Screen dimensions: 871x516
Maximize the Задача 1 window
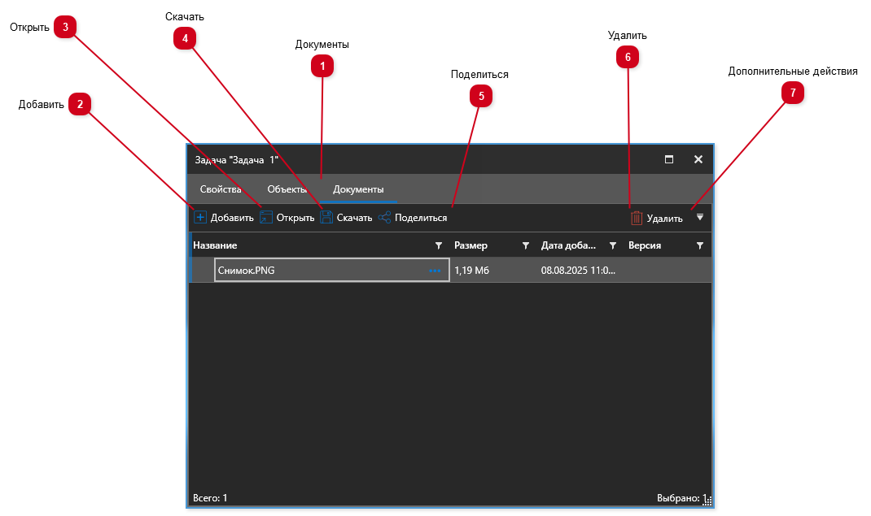[x=669, y=159]
